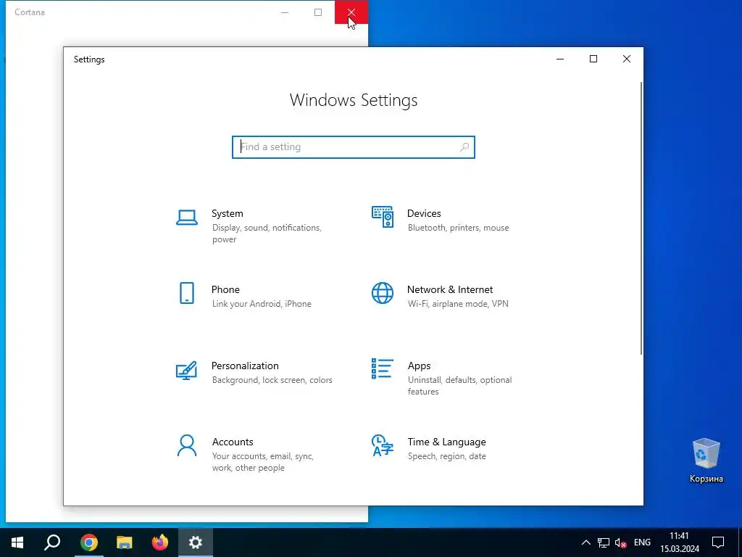
Task: Show hidden tray icons chevron
Action: (585, 542)
